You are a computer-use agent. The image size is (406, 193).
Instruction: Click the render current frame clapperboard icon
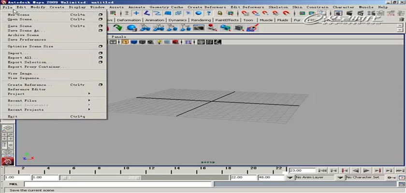[x=349, y=13]
